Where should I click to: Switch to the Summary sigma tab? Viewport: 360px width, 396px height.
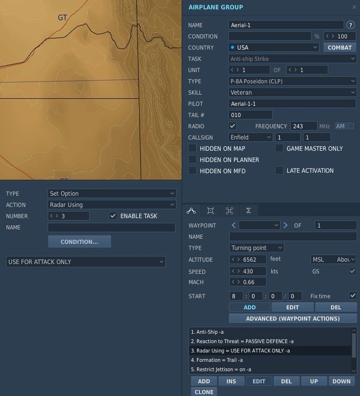coord(248,211)
